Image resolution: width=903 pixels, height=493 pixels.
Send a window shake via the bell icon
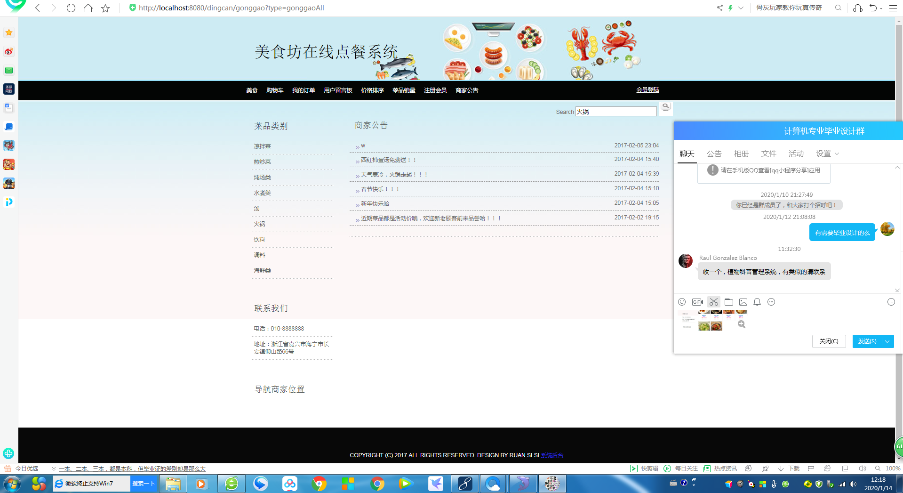click(x=757, y=302)
